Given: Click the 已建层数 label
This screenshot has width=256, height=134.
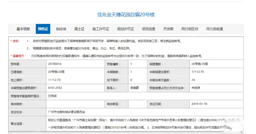Looking at the screenshot, I should [17, 72].
